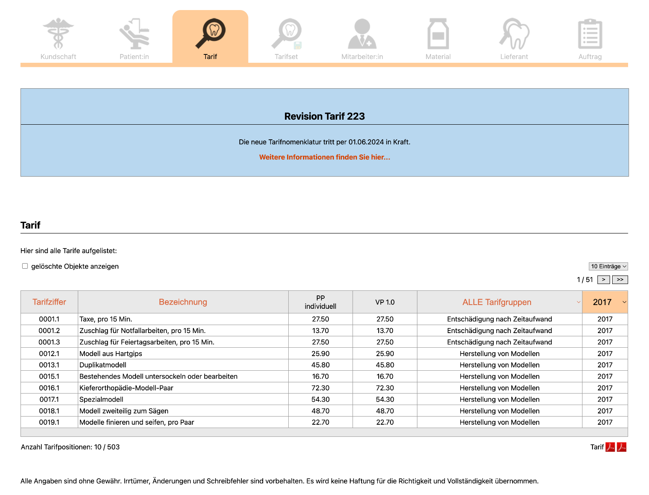
Task: Click Taxe, pro 15 Min. row text
Action: pos(106,319)
